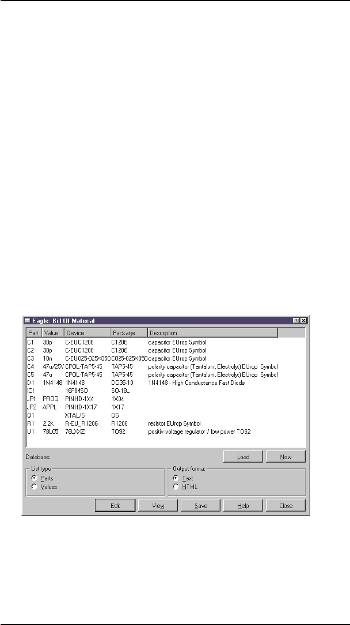The image size is (350, 625).
Task: Click the Description column header
Action: (212, 332)
